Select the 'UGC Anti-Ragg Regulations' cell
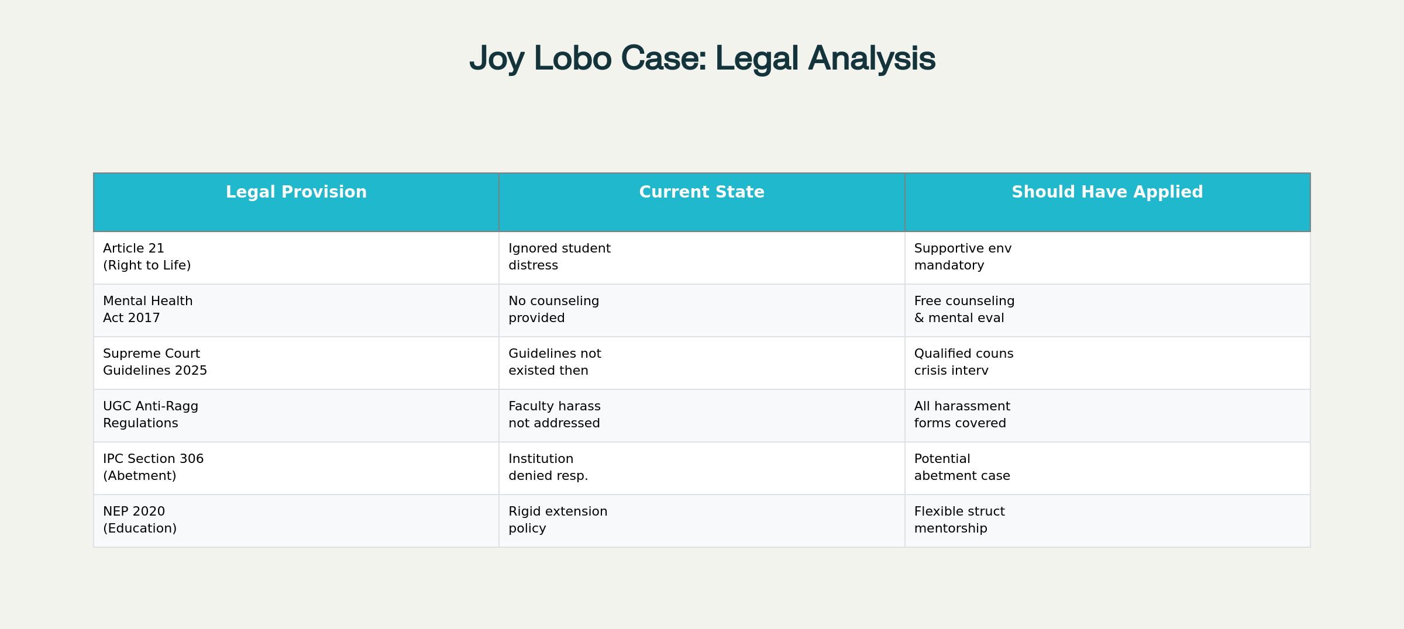 [150, 415]
